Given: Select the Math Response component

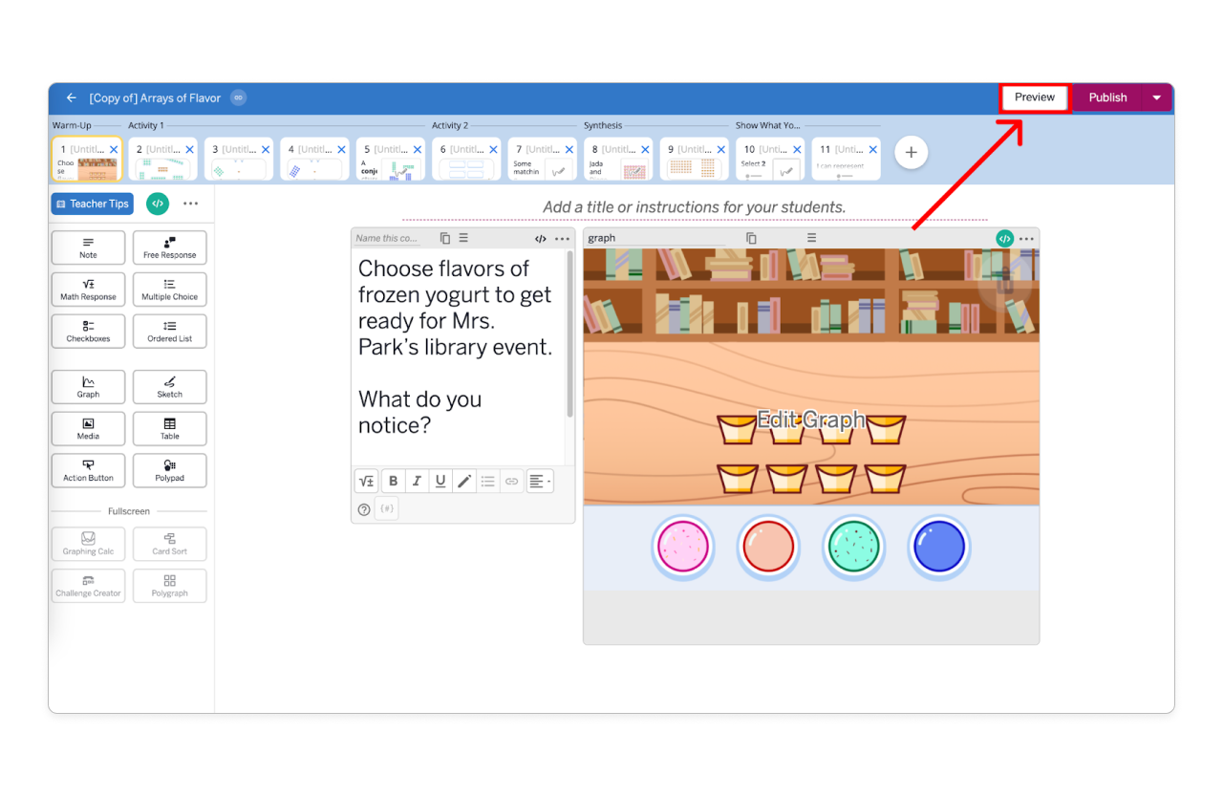Looking at the screenshot, I should 88,290.
